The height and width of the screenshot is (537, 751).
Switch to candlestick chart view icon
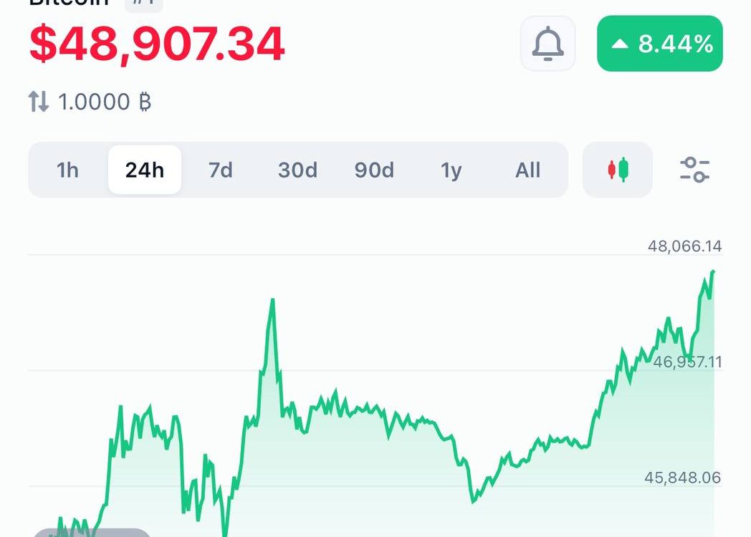tap(618, 170)
